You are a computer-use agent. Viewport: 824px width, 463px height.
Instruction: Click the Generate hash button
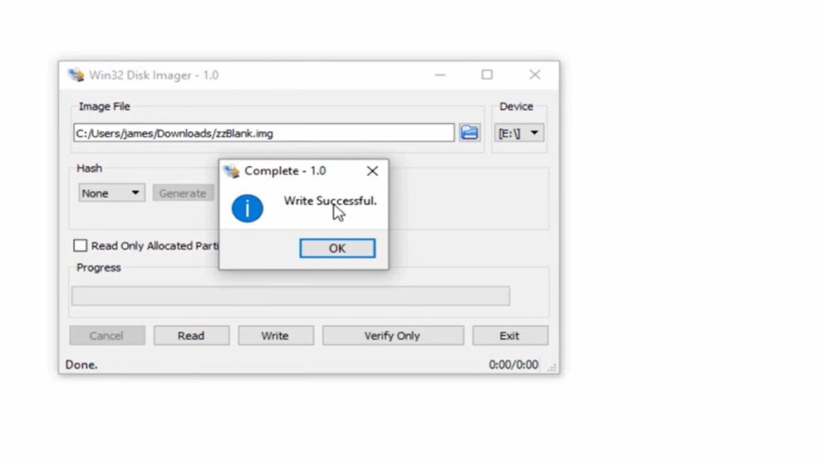pyautogui.click(x=183, y=193)
